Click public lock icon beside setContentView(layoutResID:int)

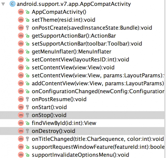point(27,60)
